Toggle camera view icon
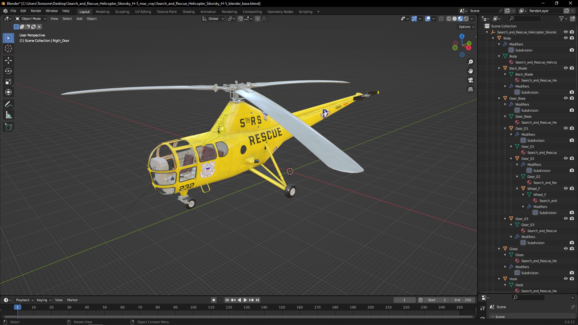This screenshot has height=325, width=578. click(x=471, y=80)
